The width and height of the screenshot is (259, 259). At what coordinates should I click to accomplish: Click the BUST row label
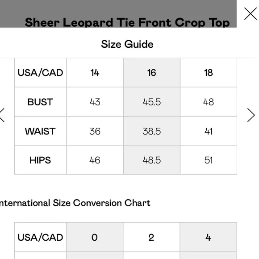coord(40,102)
